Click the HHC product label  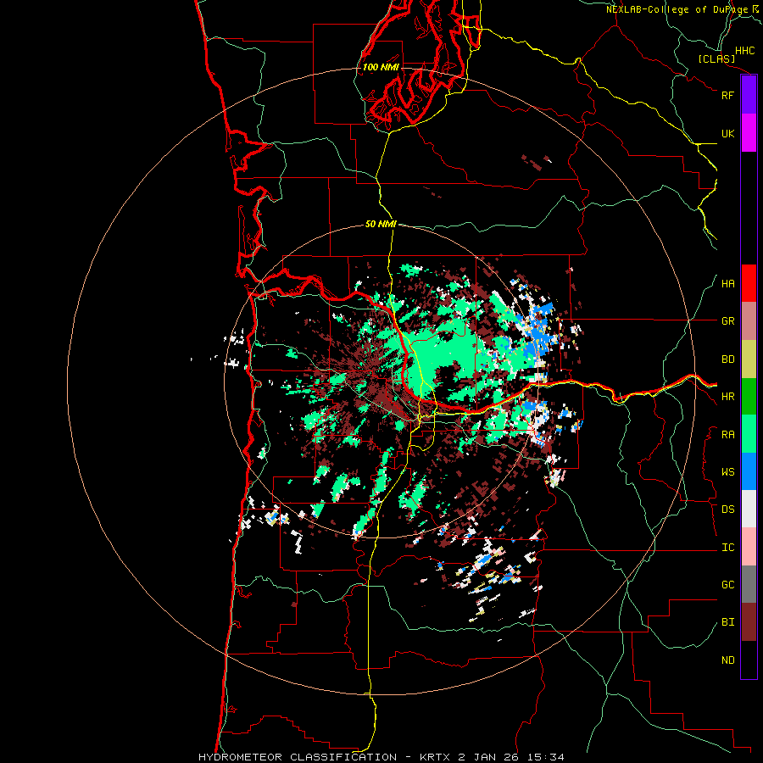coord(744,51)
